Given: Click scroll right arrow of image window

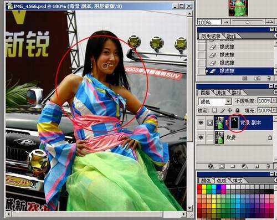Looking at the screenshot, I should tap(183, 214).
